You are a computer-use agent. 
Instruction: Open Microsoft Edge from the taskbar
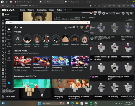pos(72,103)
